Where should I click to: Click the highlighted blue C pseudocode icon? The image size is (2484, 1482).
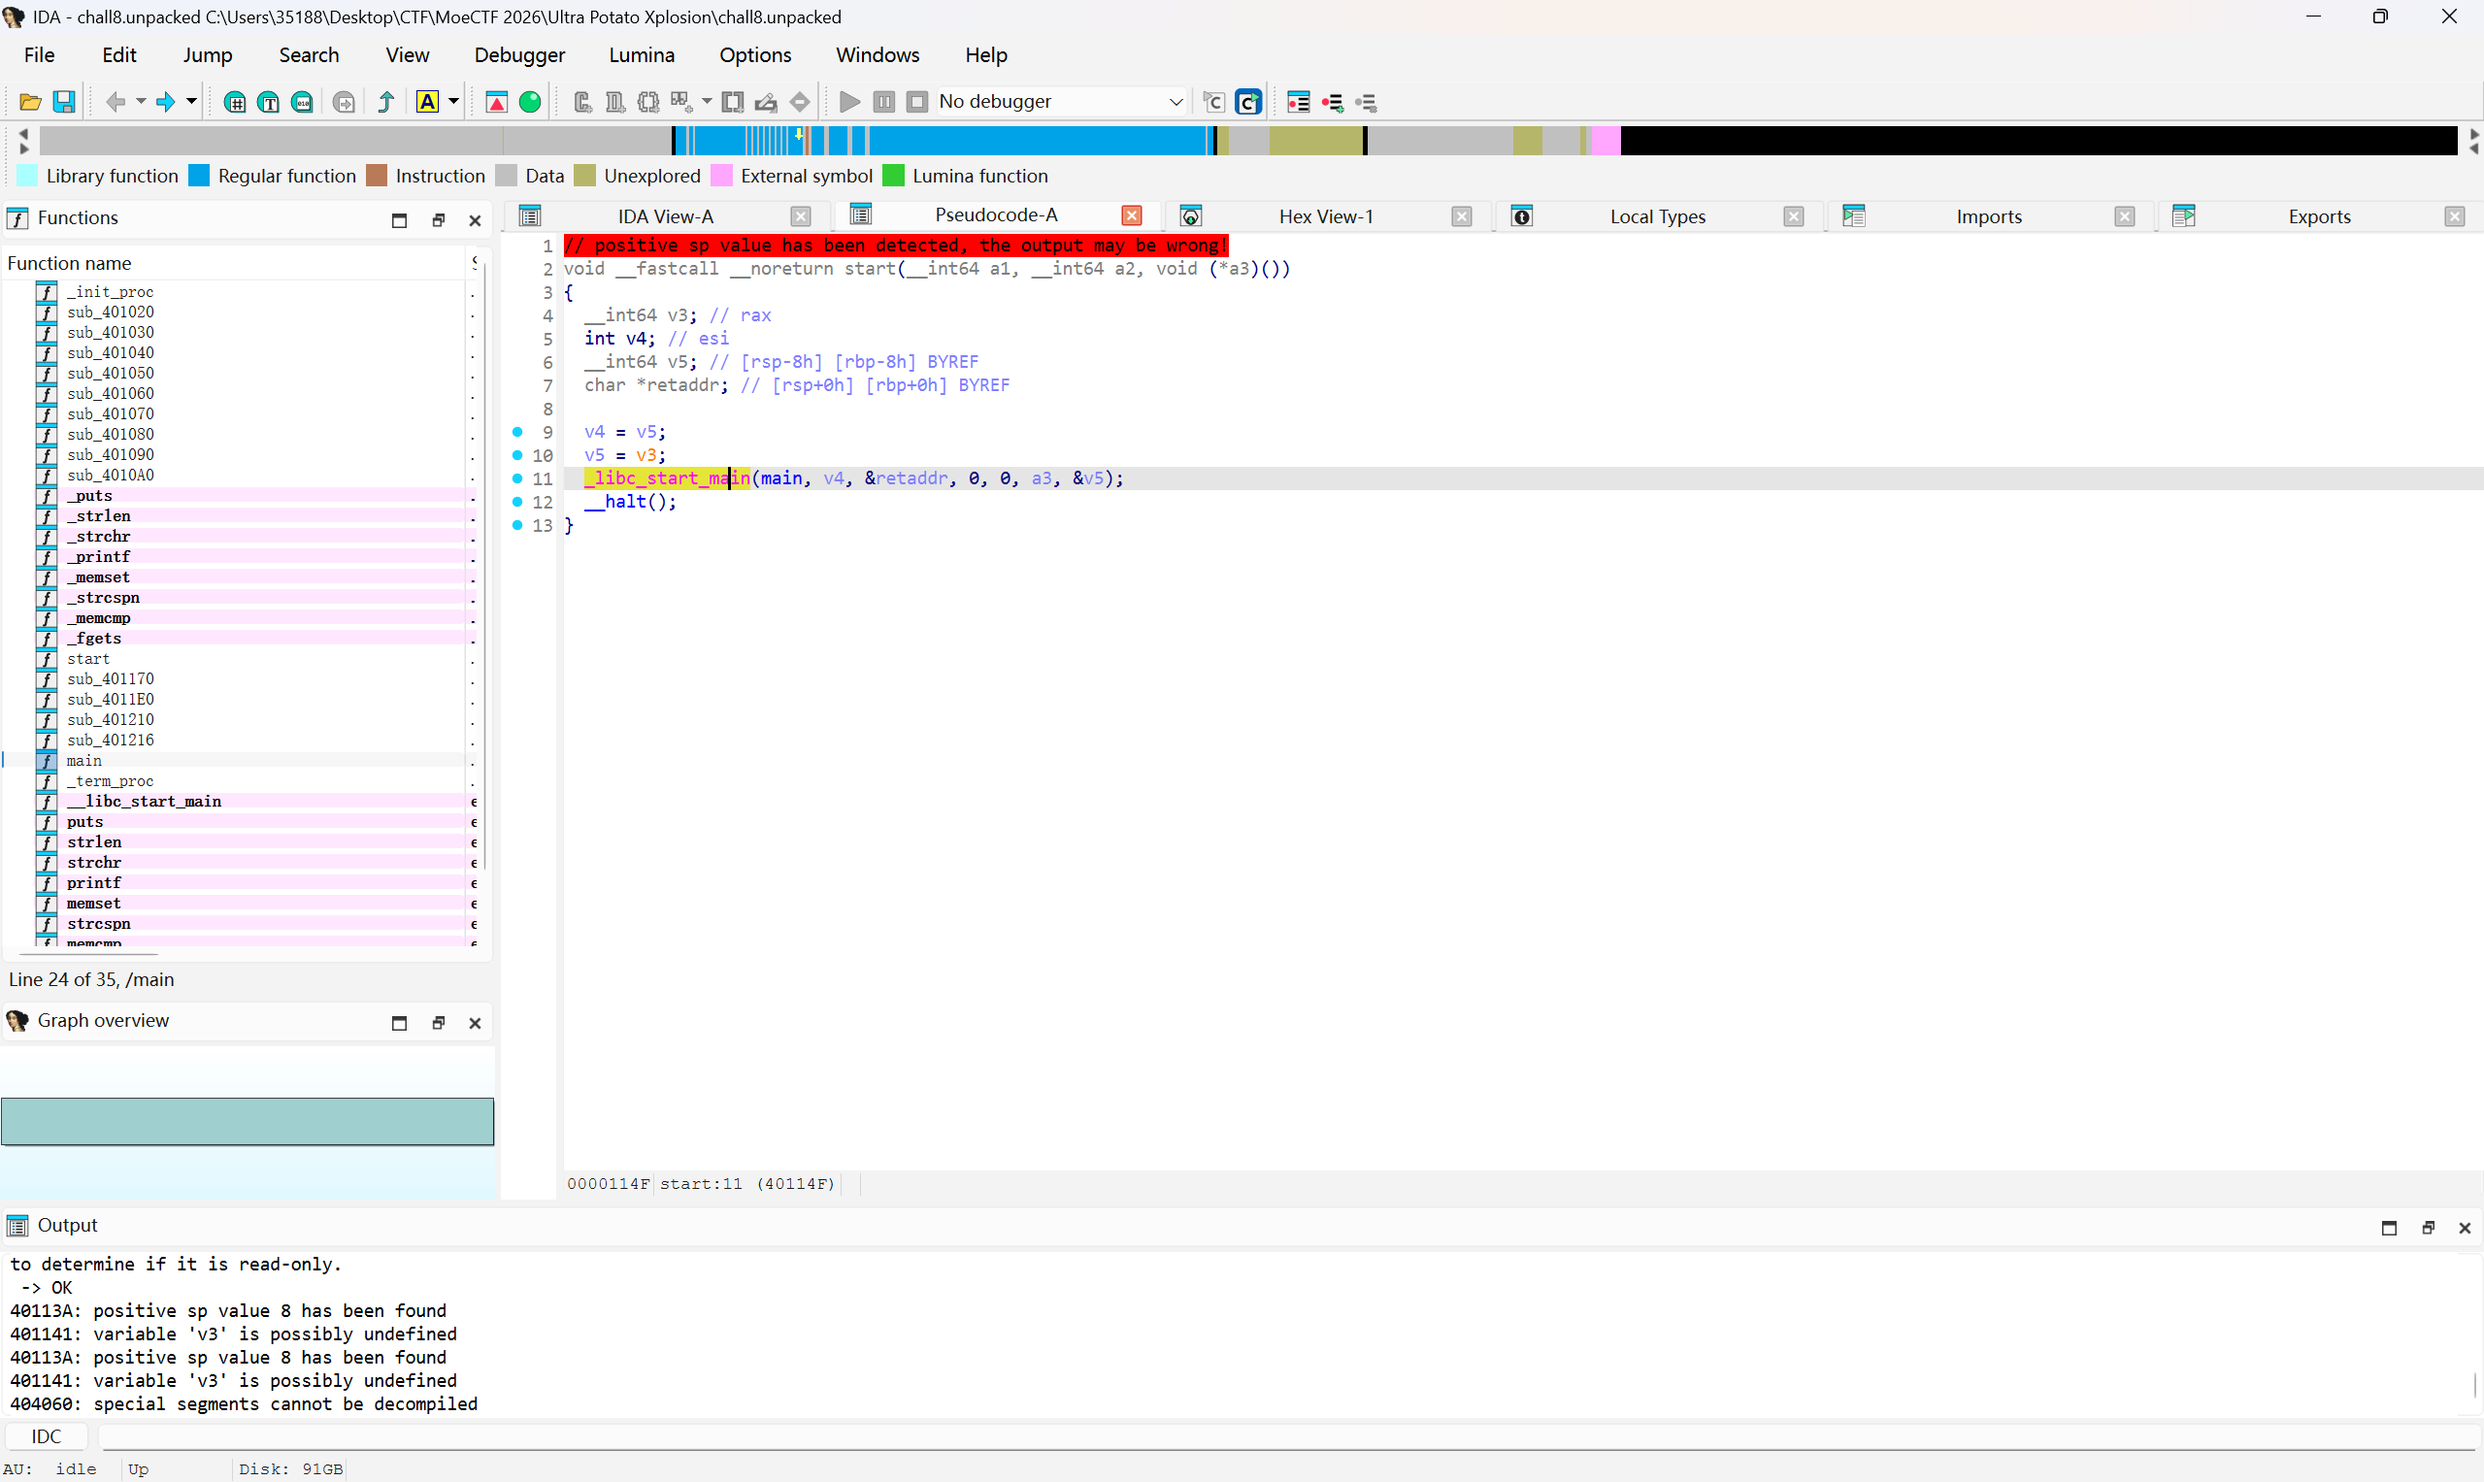tap(1248, 102)
